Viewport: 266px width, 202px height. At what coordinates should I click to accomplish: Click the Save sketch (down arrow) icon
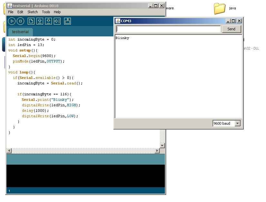tap(48, 21)
